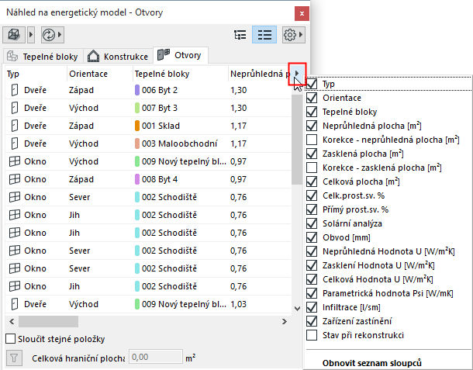This screenshot has width=473, height=370.
Task: Click purple swatch of 006 Byt 2
Action: (137, 90)
